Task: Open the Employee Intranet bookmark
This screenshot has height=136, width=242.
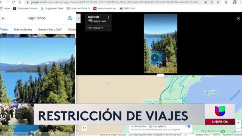Action: (25, 8)
